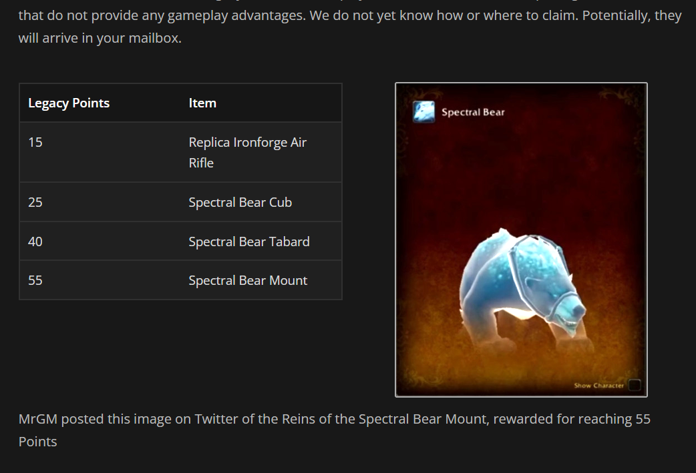This screenshot has width=696, height=473.
Task: Click the Spectral Bear title text
Action: tap(473, 112)
